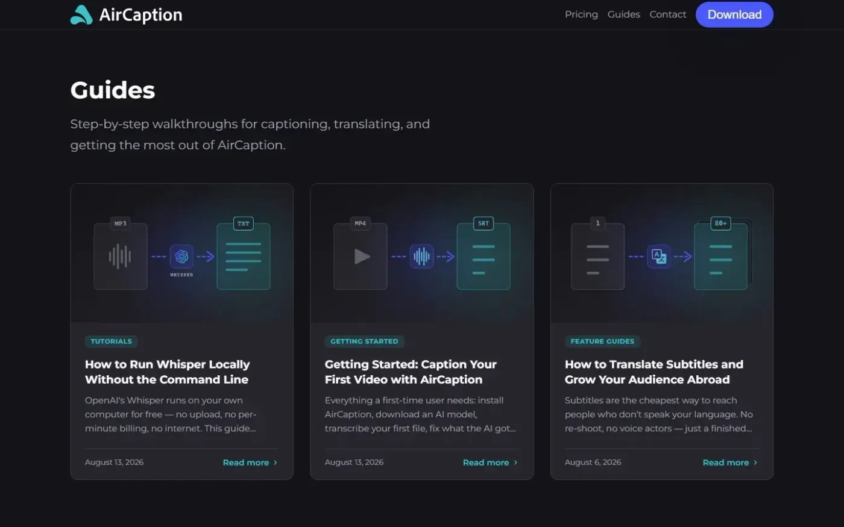This screenshot has height=527, width=844.
Task: Click the Whisper card's excerpt starting 'OpenAI's Whisper runs'
Action: [x=171, y=414]
